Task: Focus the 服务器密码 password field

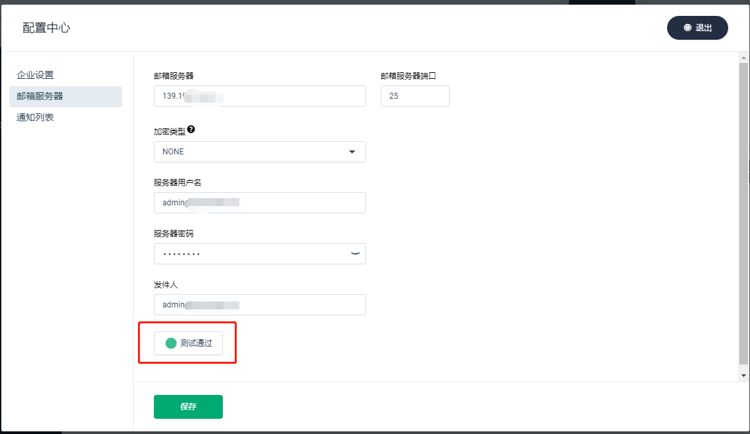Action: tap(252, 254)
